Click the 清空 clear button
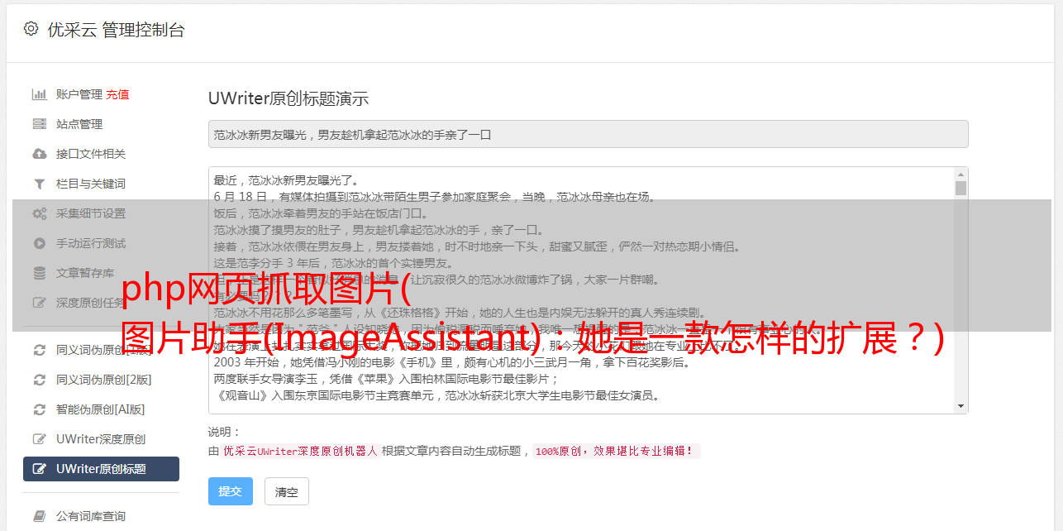The width and height of the screenshot is (1063, 531). [286, 491]
